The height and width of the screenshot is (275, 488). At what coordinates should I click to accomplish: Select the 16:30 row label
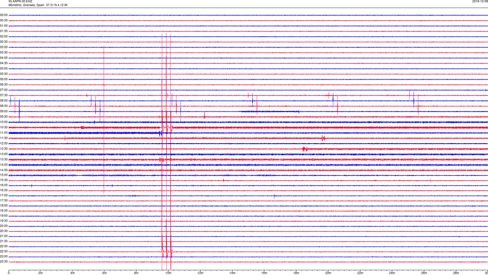pos(4,190)
